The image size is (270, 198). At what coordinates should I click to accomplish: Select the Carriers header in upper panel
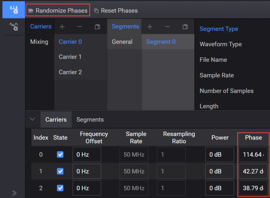point(40,26)
